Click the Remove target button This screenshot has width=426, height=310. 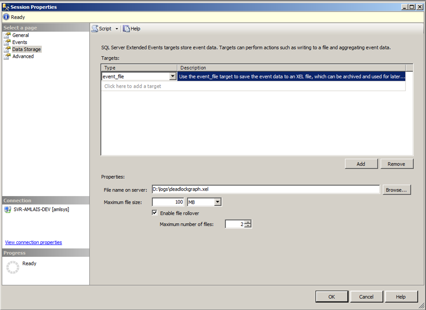pos(397,164)
